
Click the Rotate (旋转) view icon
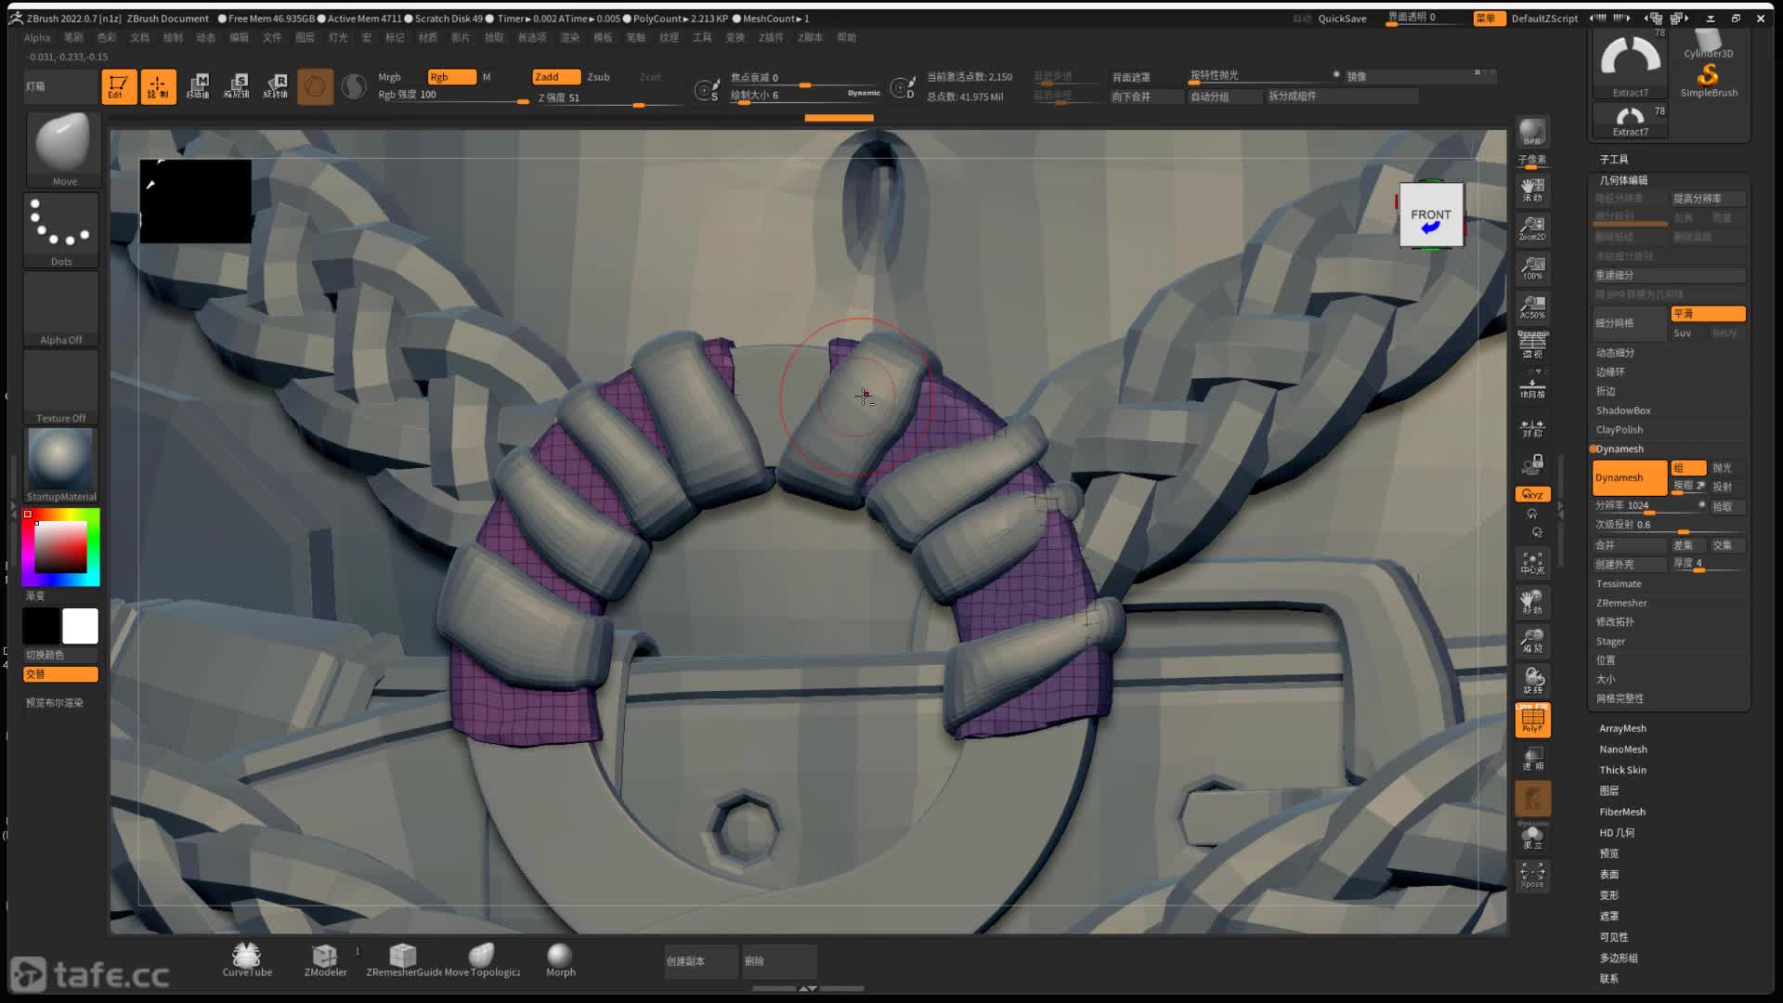1532,681
